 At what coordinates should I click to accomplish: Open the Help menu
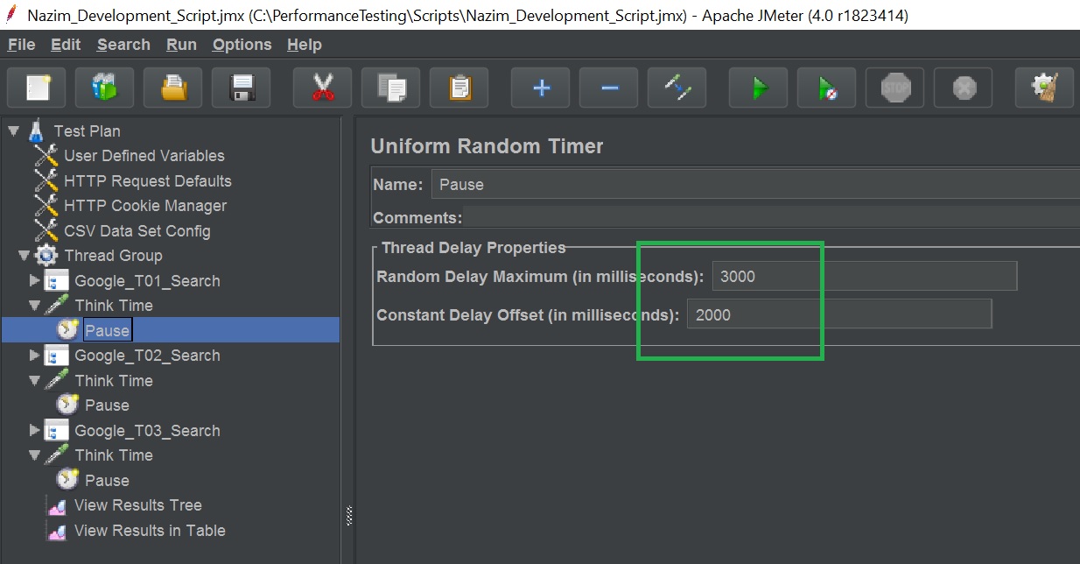click(x=305, y=45)
